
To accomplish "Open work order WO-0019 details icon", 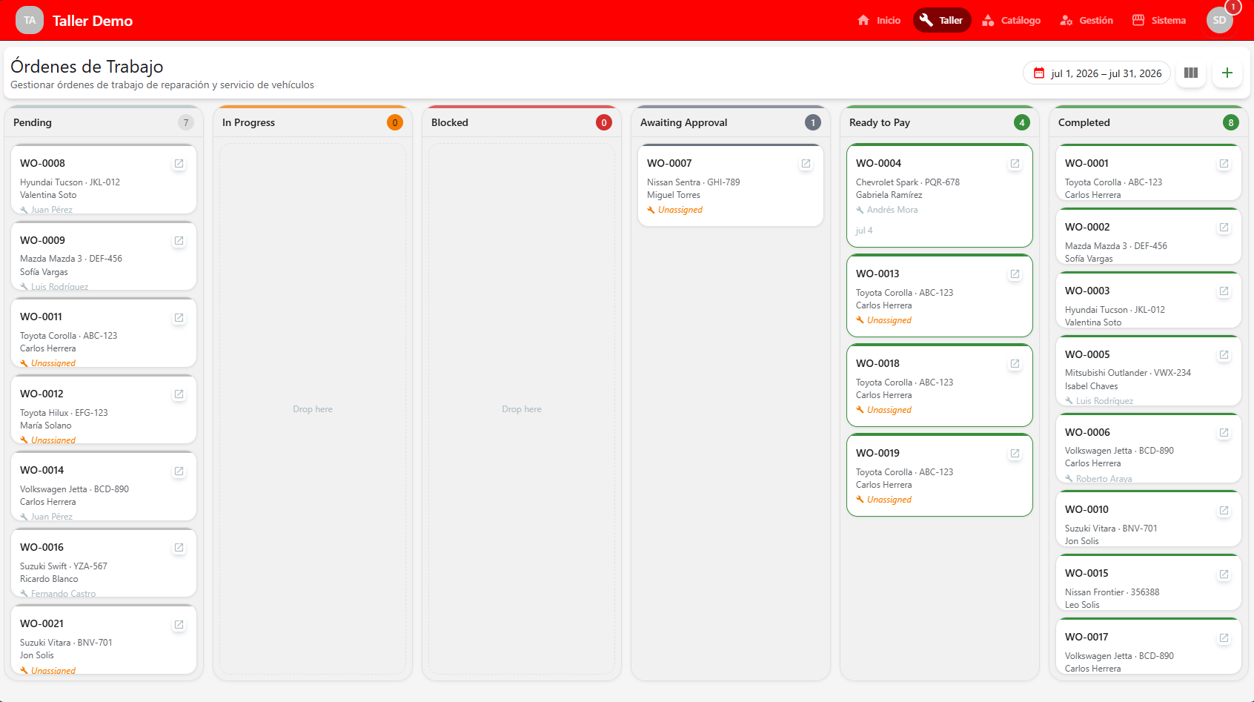I will click(1015, 454).
